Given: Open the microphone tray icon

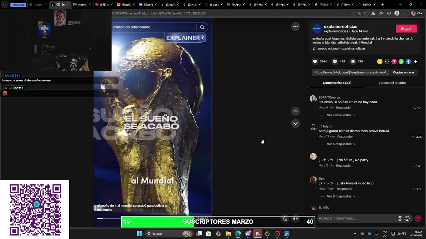Looking at the screenshot, I should [376, 234].
